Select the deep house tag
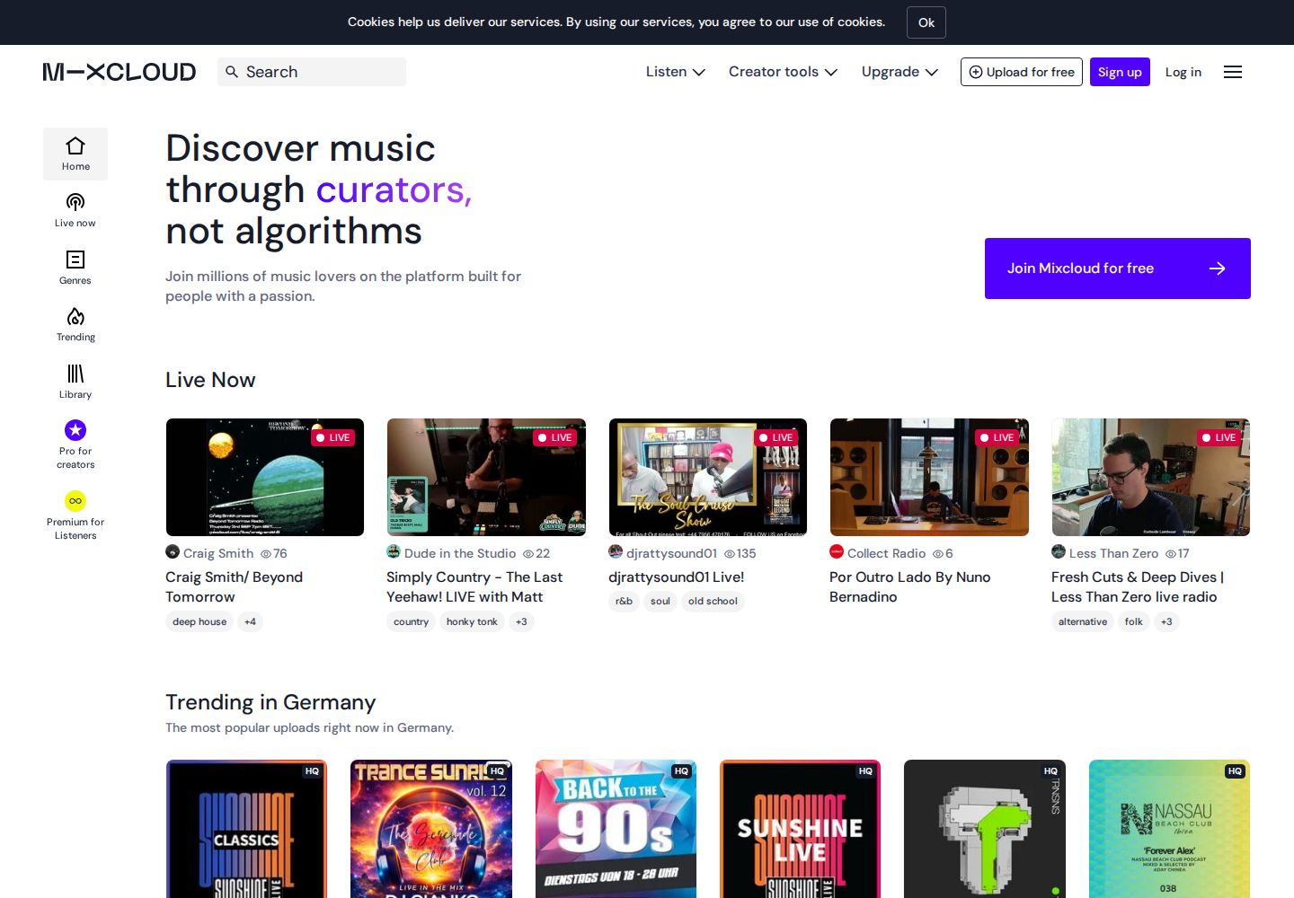This screenshot has width=1294, height=898. pyautogui.click(x=199, y=621)
